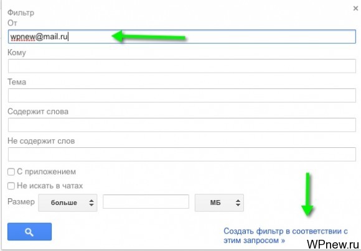Screen dimensions: 361x251
Task: Click the Размер label text
Action: 21,202
